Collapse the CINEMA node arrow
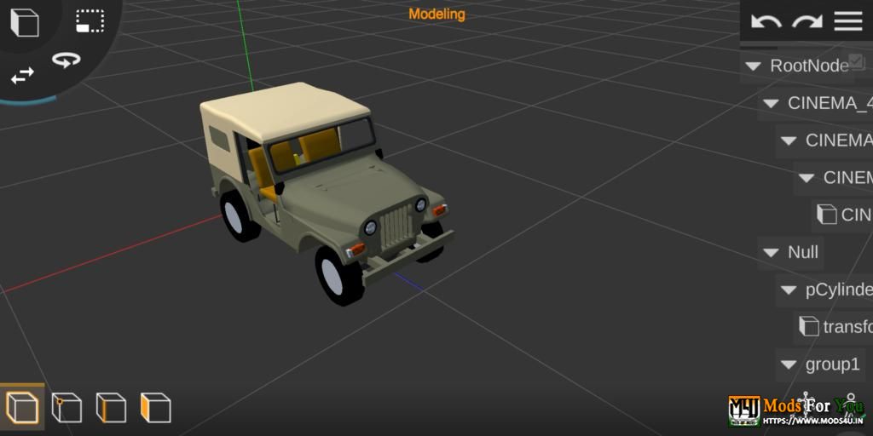Image resolution: width=873 pixels, height=436 pixels. 789,141
